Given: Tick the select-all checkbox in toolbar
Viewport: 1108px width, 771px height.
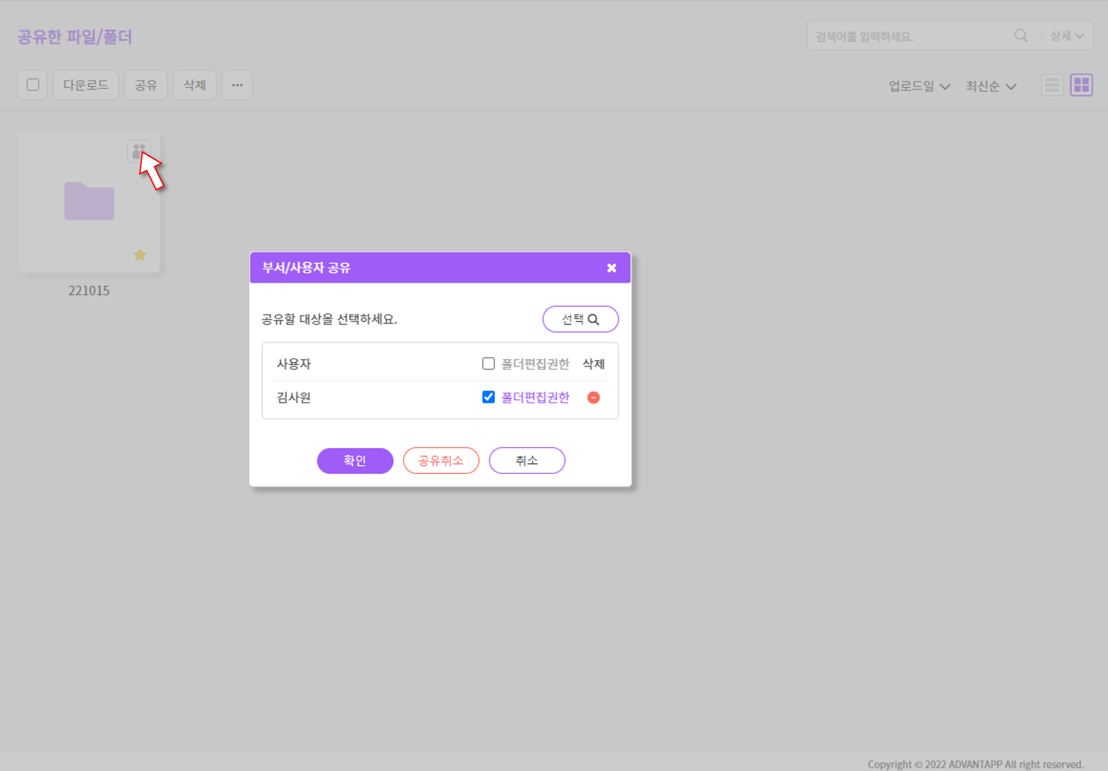Looking at the screenshot, I should (33, 85).
